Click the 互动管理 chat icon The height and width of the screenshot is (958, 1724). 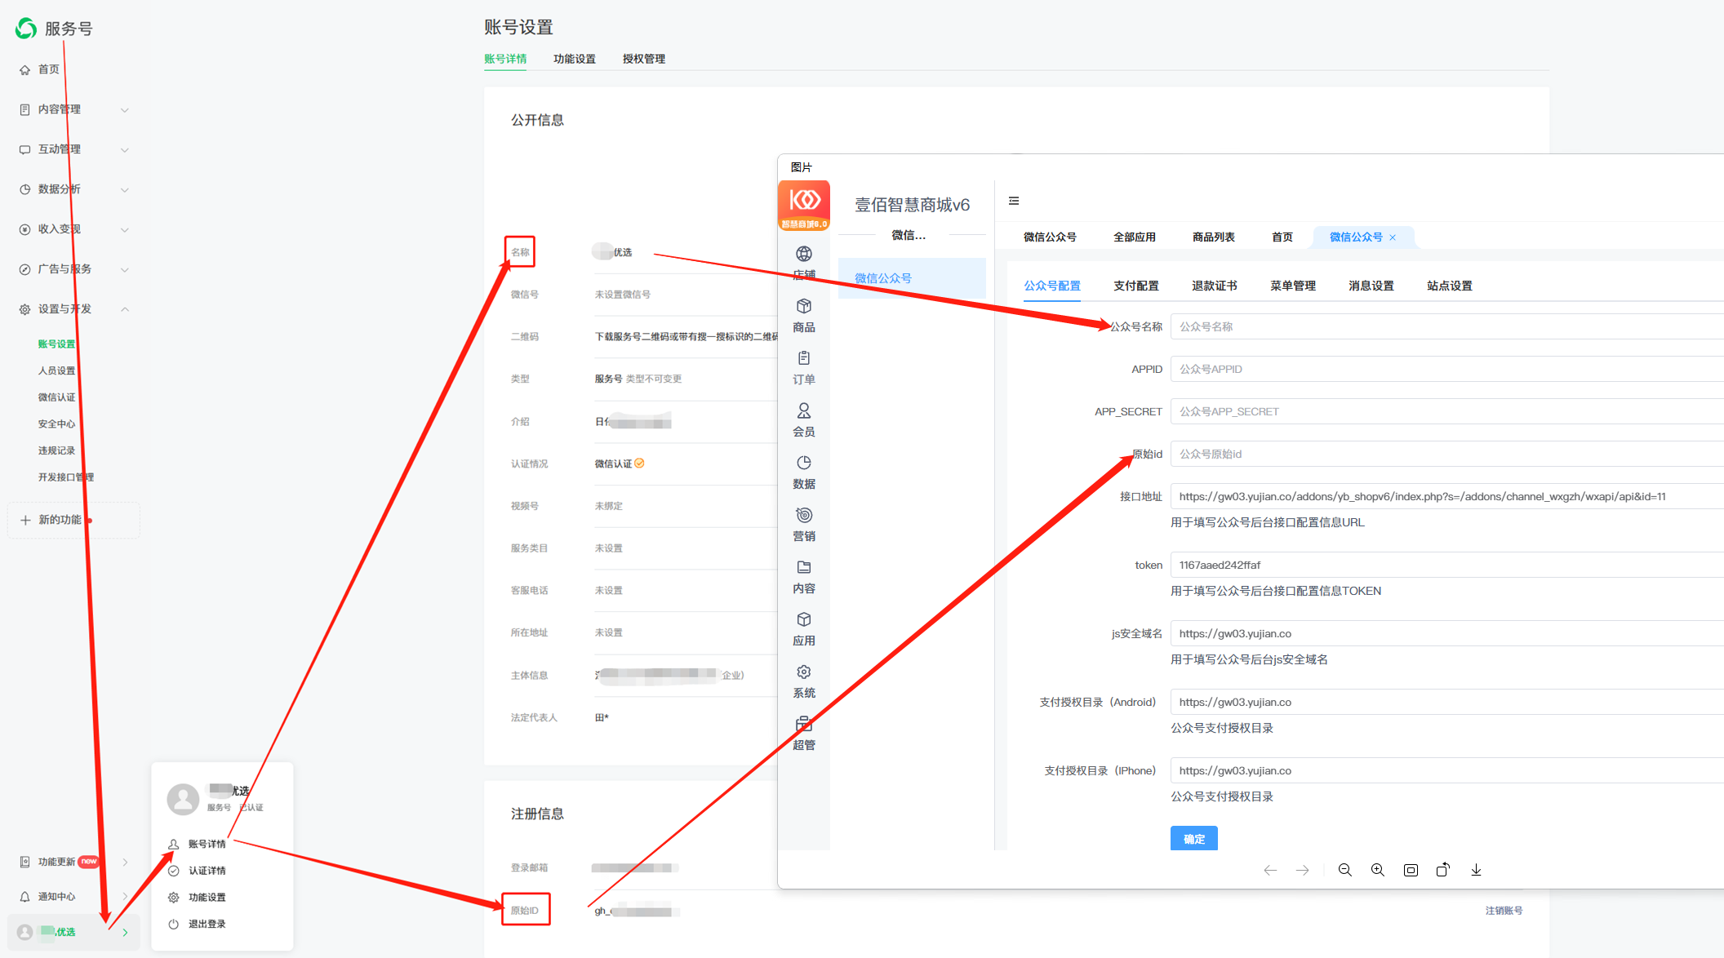coord(24,149)
